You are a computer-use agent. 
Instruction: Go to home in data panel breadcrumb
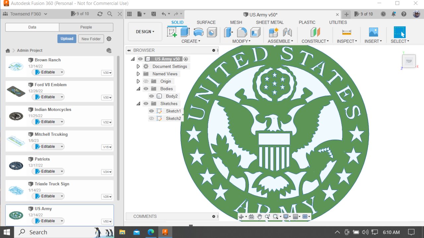[8, 51]
